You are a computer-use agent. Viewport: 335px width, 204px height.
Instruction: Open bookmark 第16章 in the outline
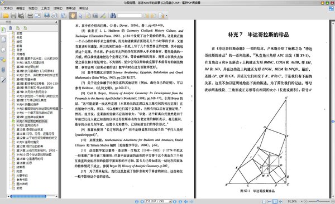(24, 163)
